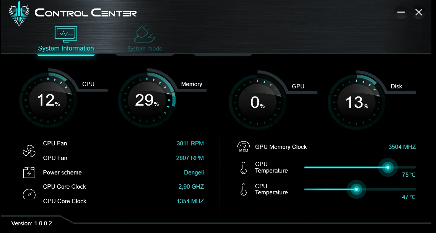Click the System mode plug icon
This screenshot has width=436, height=233.
coord(145,34)
